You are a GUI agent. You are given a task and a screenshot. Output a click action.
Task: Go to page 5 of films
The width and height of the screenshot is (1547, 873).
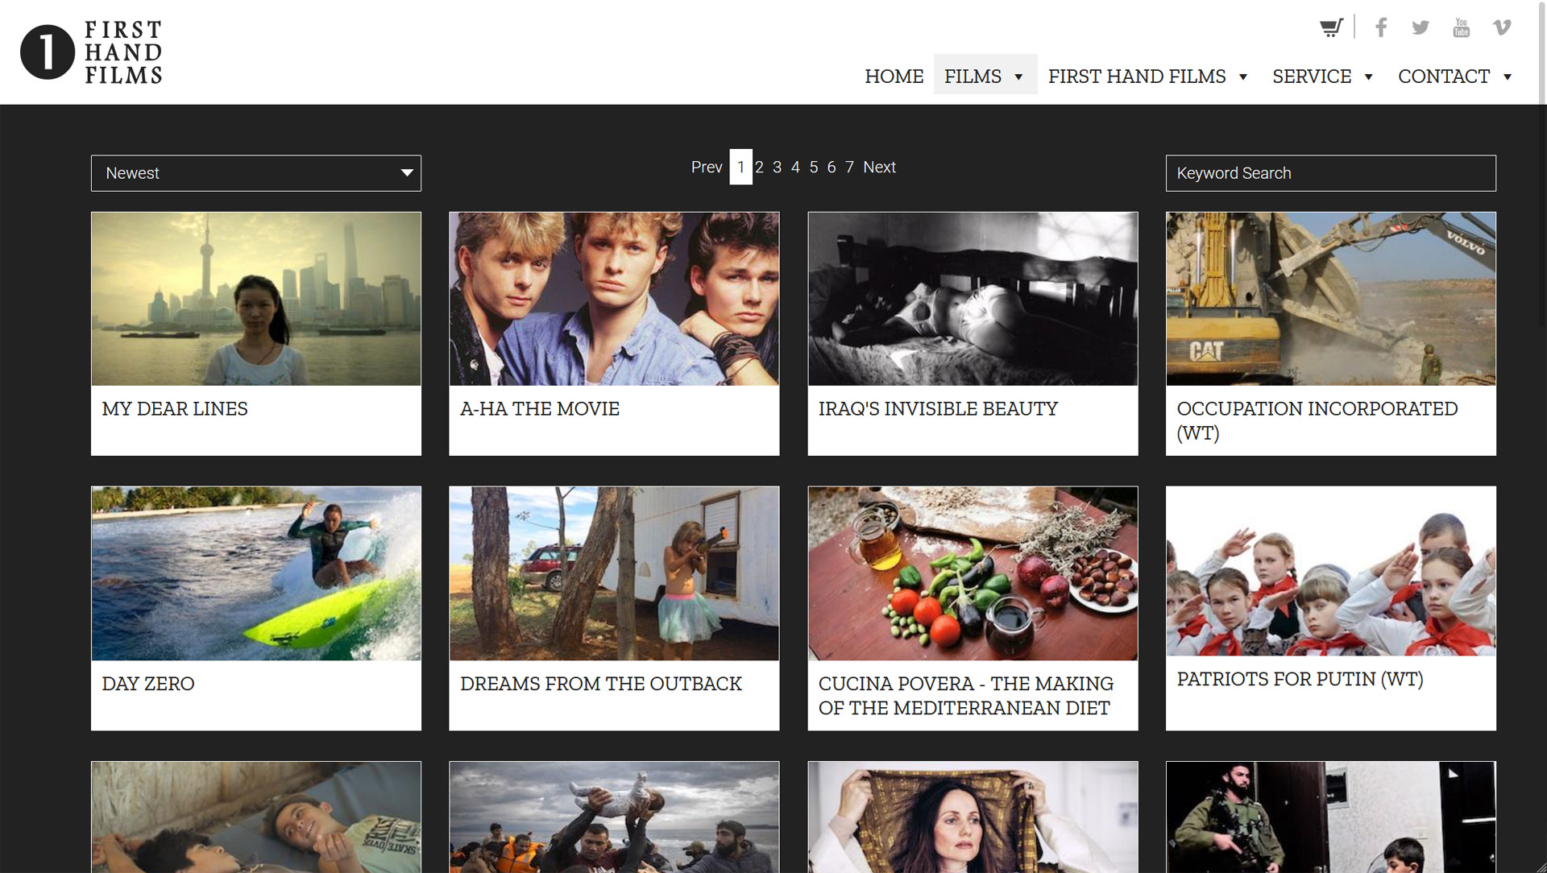pos(814,167)
